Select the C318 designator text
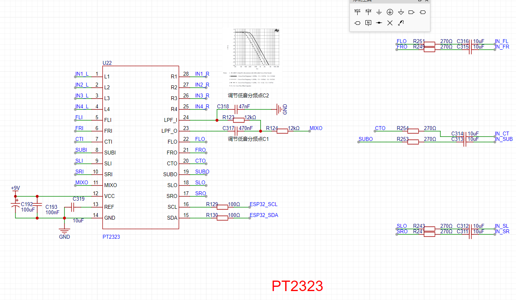Viewport: 516px width, 300px height. tap(223, 106)
